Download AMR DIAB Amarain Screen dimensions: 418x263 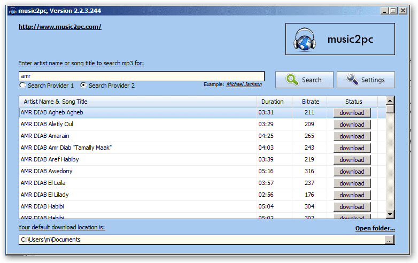pos(352,136)
